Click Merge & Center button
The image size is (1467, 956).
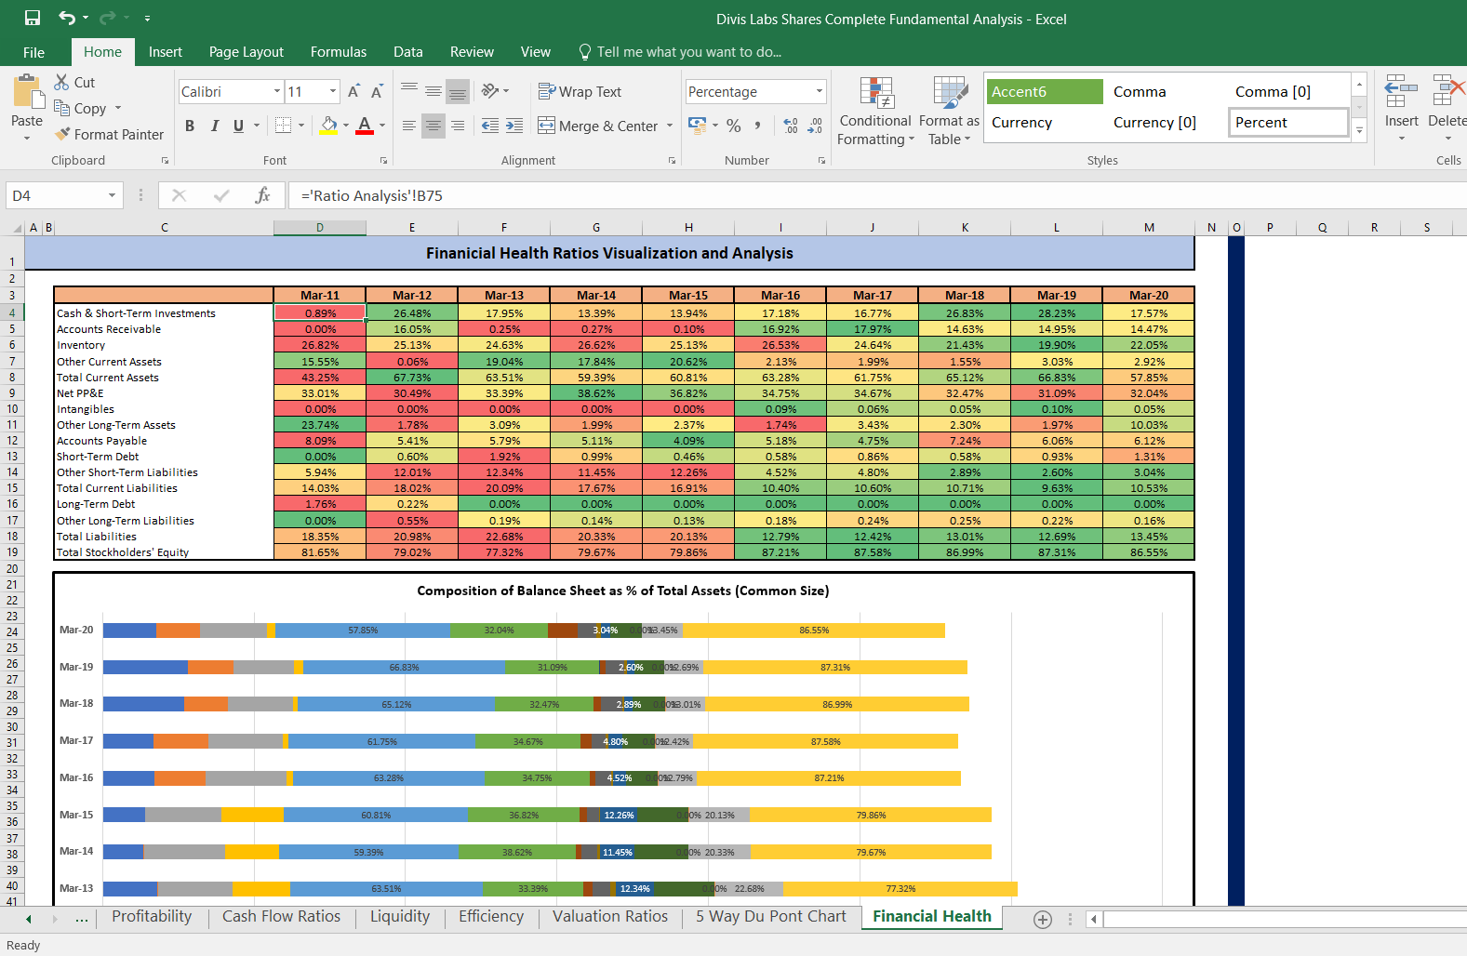point(598,126)
